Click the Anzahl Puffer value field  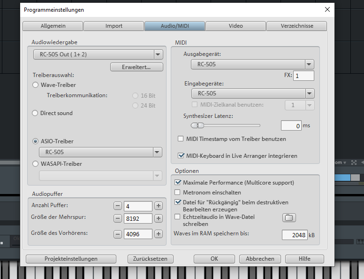138,206
